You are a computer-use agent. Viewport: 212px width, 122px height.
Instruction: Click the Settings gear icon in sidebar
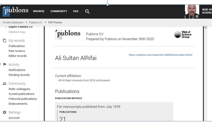pos(4,112)
